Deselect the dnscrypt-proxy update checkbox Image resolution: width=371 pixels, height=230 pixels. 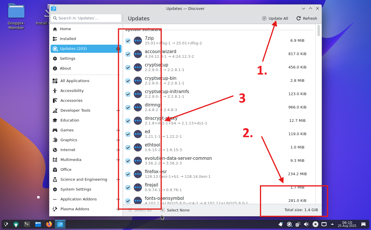click(128, 121)
